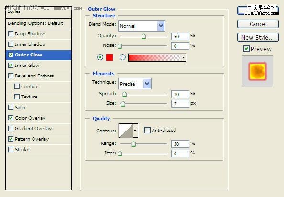Enable the Inner Shadow checkbox
The height and width of the screenshot is (197, 284).
coord(11,44)
